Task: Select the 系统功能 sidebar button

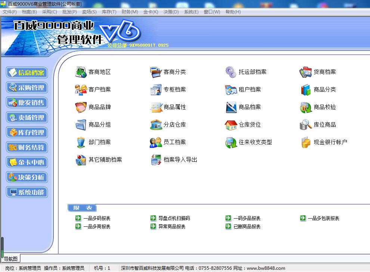Action: 27,192
